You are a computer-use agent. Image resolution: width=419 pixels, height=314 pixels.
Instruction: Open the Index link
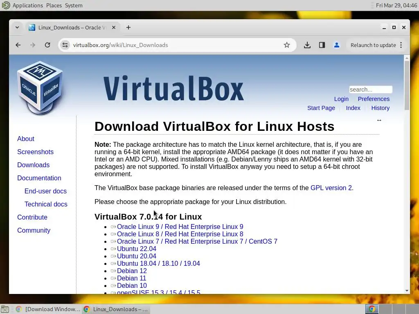(353, 108)
